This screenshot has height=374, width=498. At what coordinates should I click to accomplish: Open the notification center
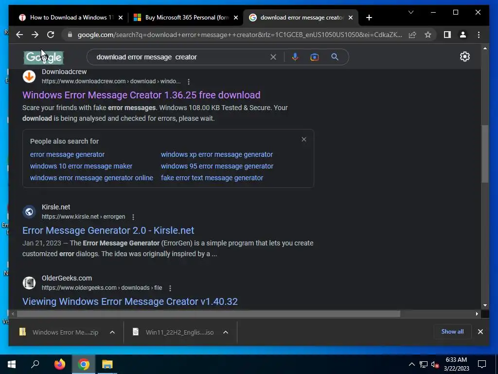click(x=482, y=364)
